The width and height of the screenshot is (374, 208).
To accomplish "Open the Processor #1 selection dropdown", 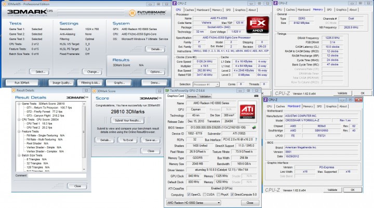I will [217, 85].
